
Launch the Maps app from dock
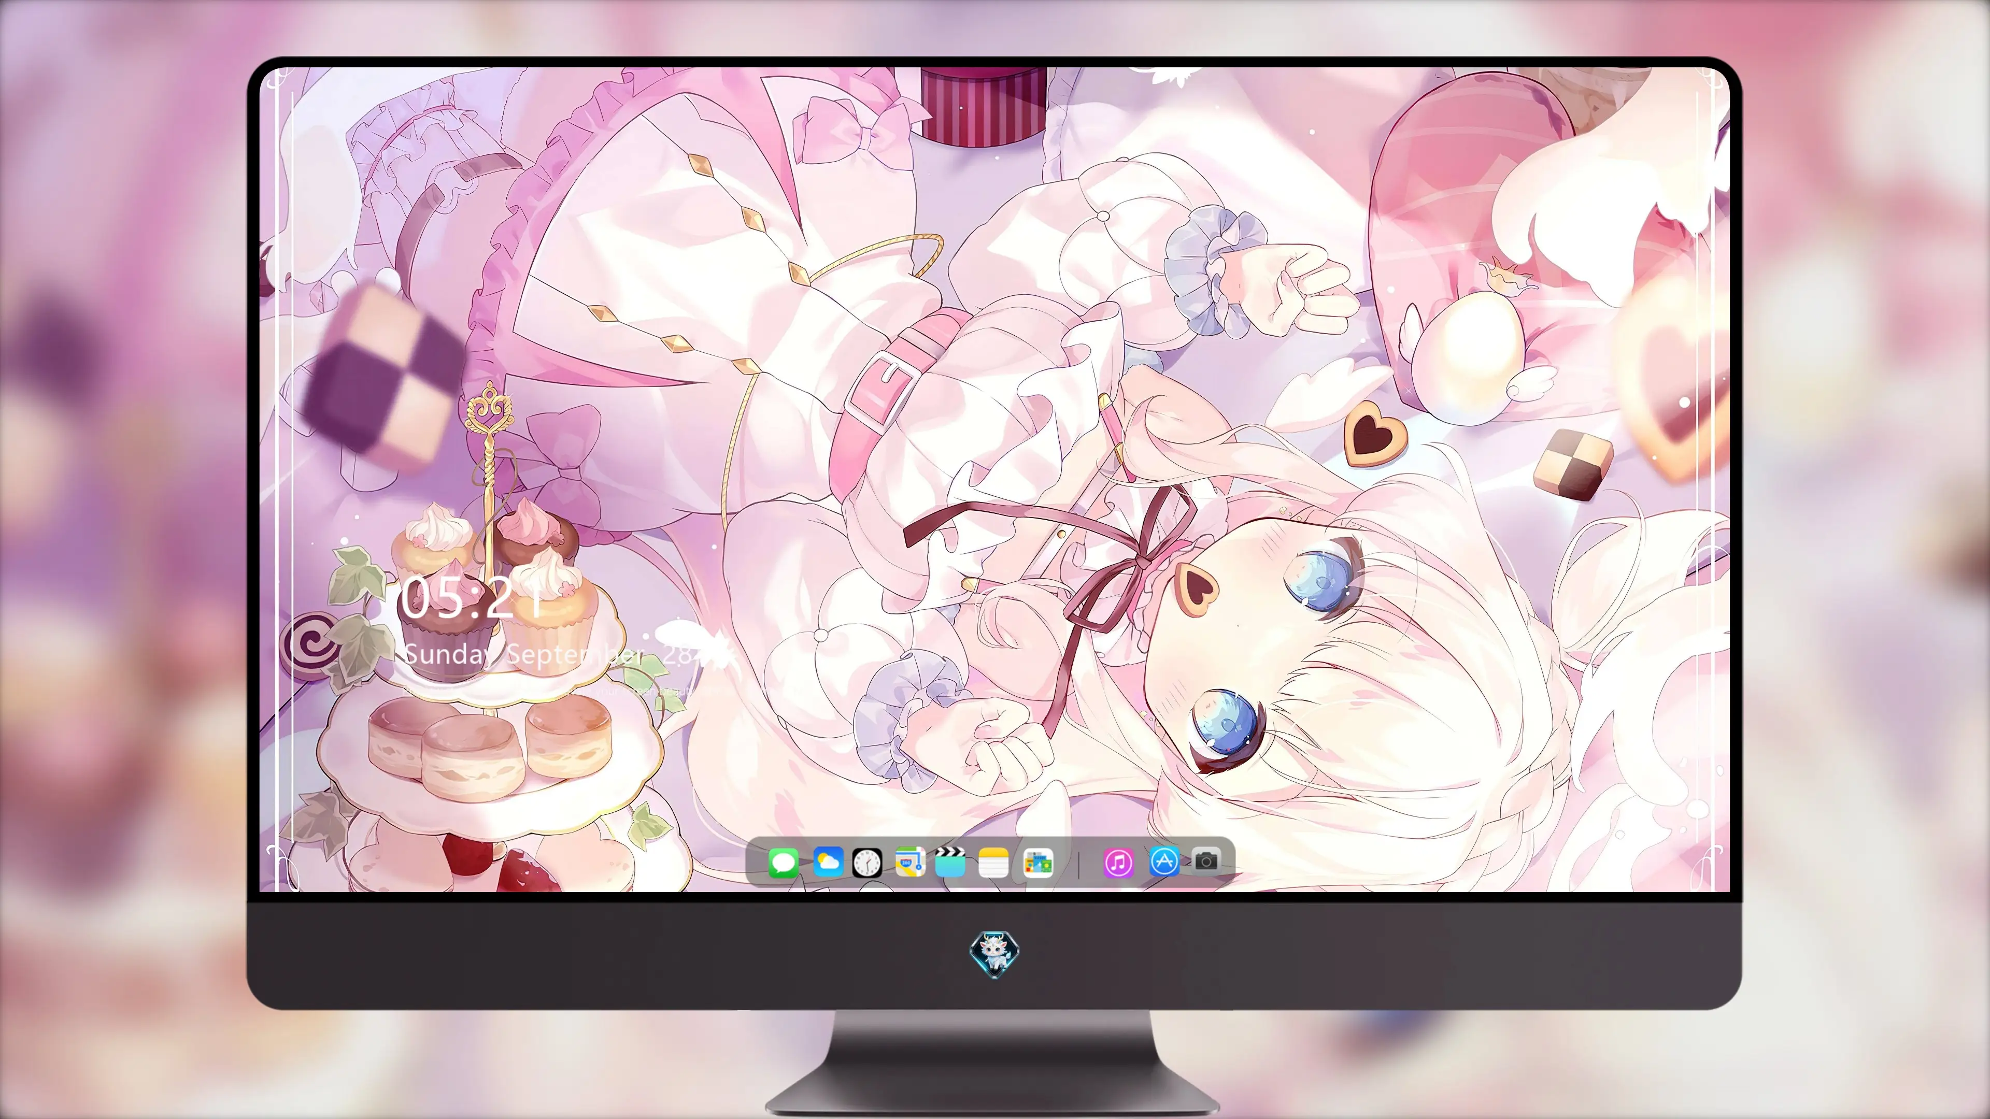910,862
